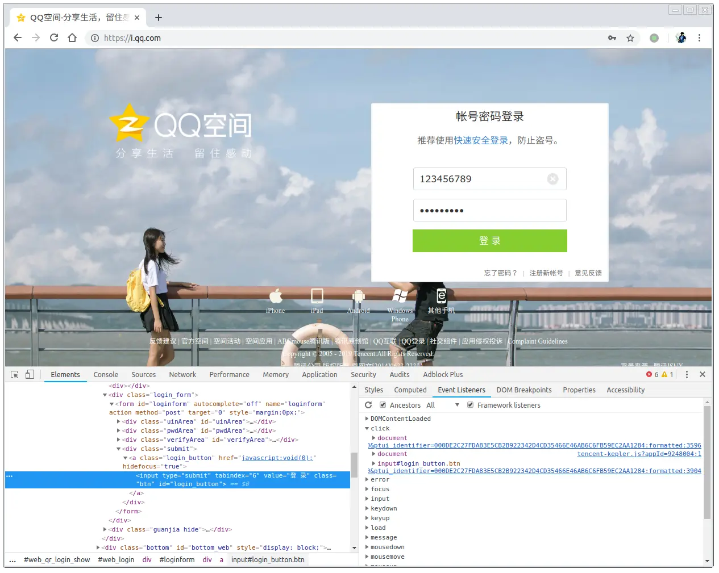The image size is (719, 573).
Task: Open a new browser tab
Action: click(159, 18)
